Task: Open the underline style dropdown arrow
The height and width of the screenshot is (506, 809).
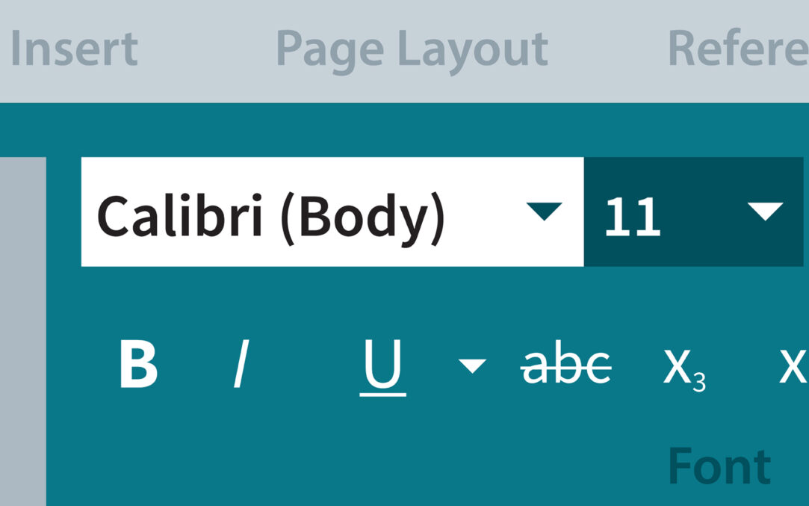Action: [471, 365]
